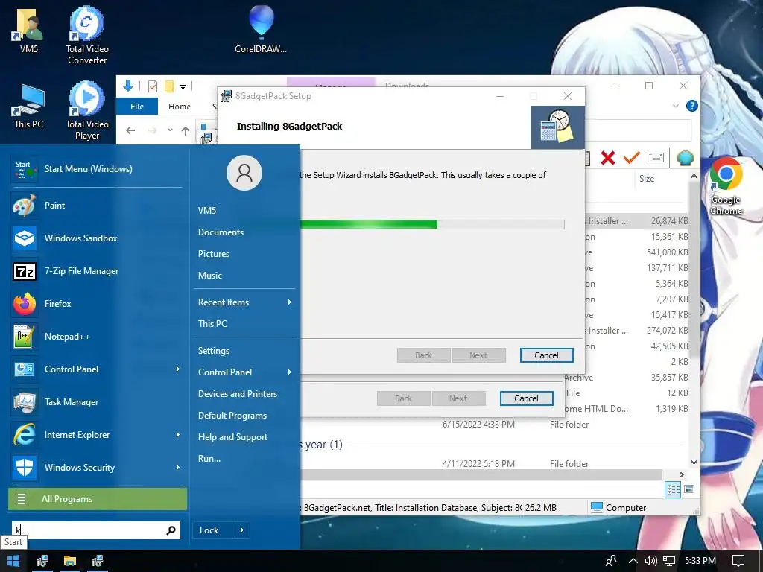Viewport: 763px width, 572px height.
Task: Select the CorelDRAW desktop icon
Action: pyautogui.click(x=261, y=29)
